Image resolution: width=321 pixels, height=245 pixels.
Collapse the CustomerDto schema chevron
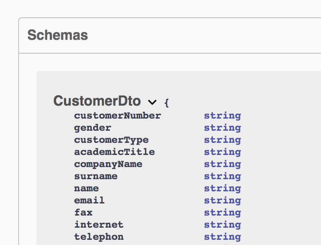coord(152,102)
